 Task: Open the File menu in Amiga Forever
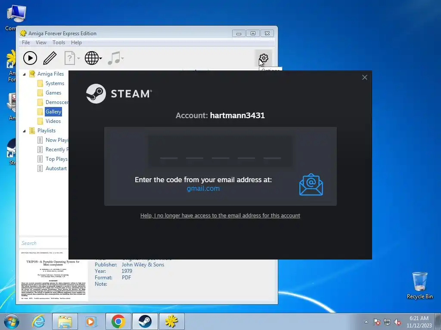click(25, 43)
